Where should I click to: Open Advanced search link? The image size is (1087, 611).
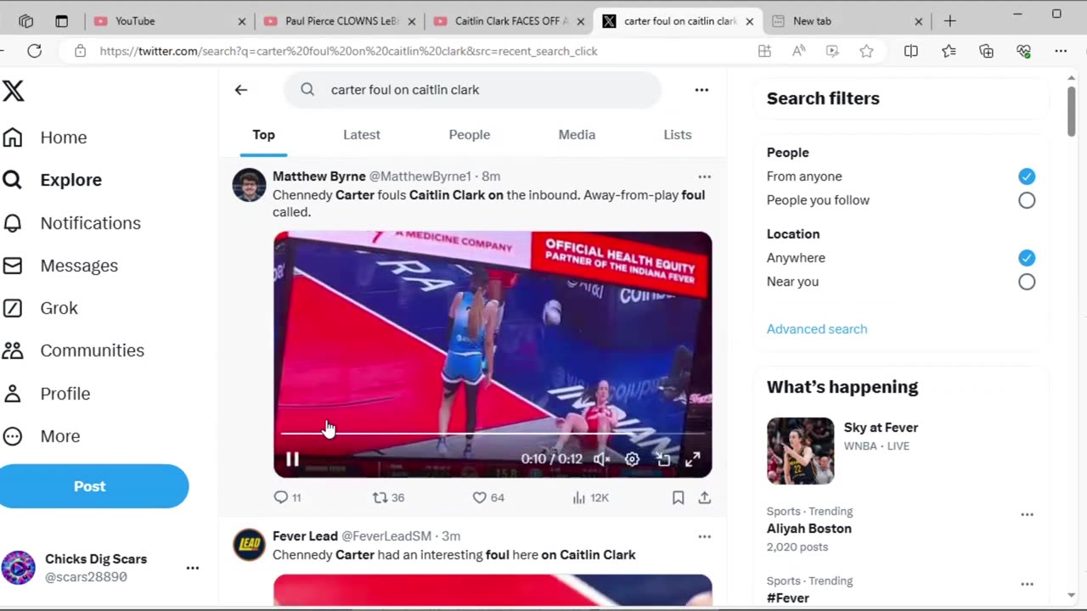pyautogui.click(x=817, y=329)
